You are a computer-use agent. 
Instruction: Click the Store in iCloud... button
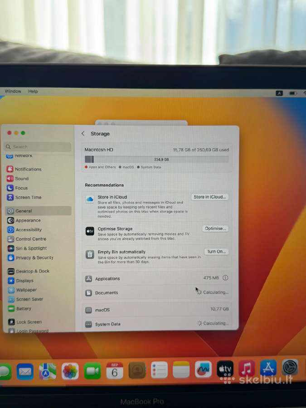point(210,197)
